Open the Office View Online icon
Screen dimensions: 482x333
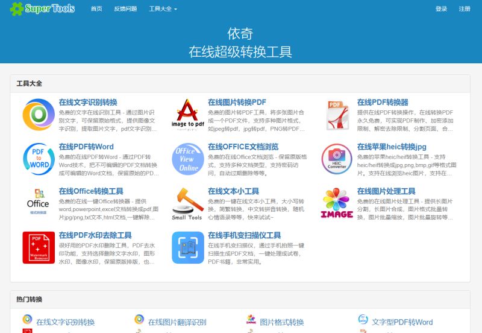[x=188, y=159]
